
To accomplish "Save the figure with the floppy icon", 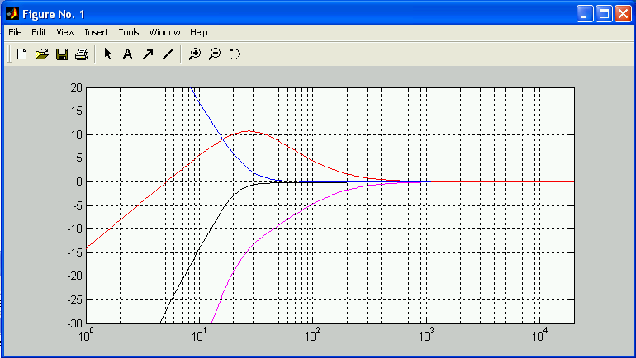I will coord(62,54).
